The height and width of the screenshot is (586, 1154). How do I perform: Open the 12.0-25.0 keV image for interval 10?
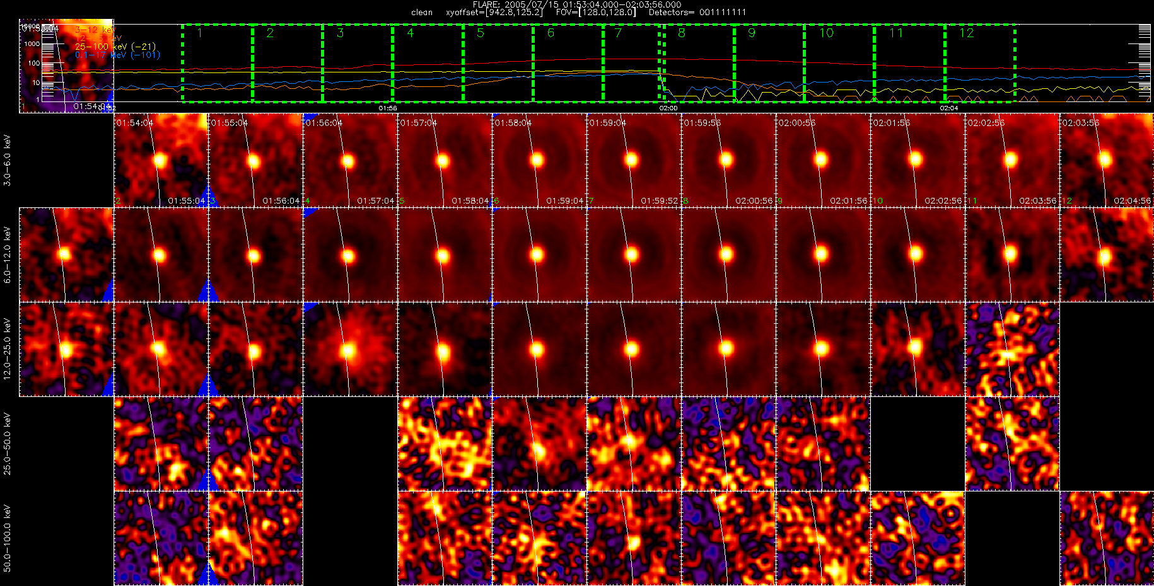918,349
